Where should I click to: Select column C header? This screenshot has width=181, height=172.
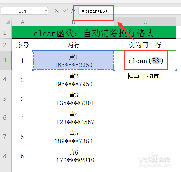(x=145, y=22)
